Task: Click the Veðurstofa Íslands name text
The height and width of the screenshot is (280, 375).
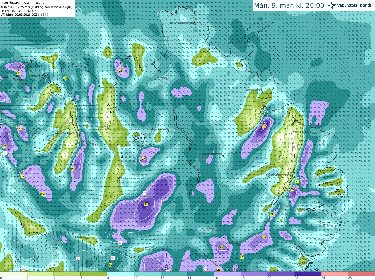Action: pyautogui.click(x=354, y=5)
